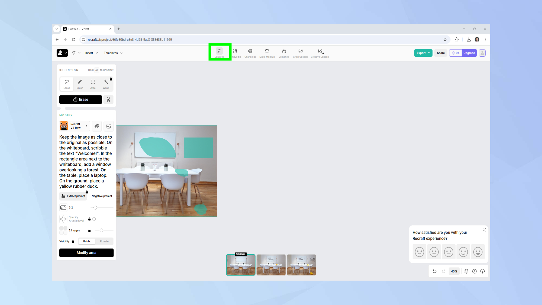542x305 pixels.
Task: Open the Make Mockup tool
Action: tap(267, 53)
